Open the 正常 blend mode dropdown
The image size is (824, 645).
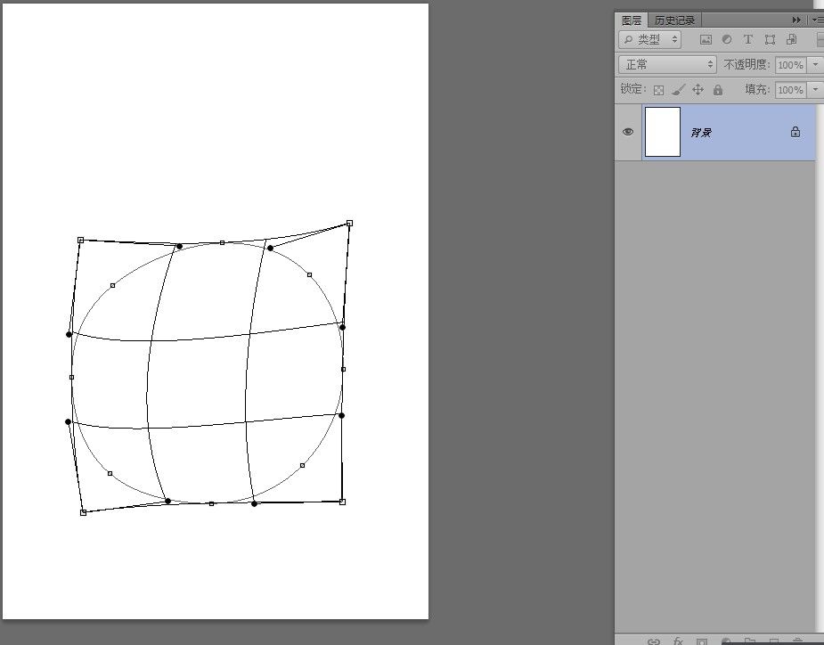coord(667,65)
